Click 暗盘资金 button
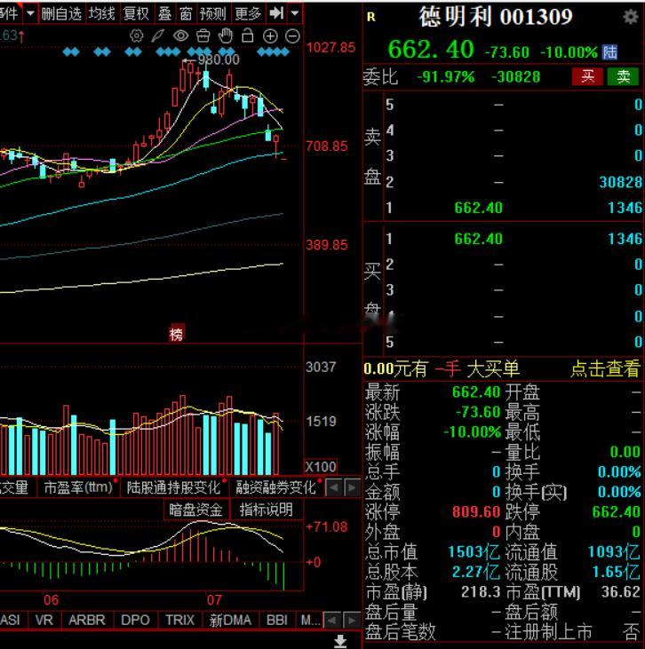645x649 pixels. (195, 510)
